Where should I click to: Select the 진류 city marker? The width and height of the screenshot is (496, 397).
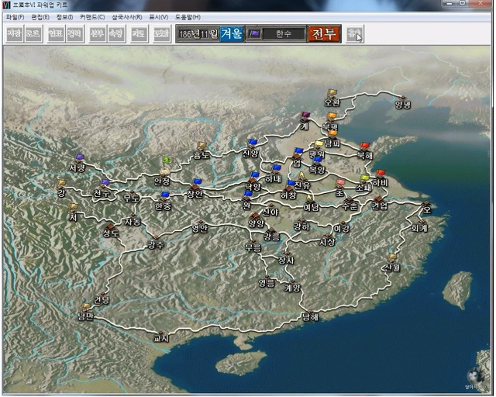tap(301, 181)
